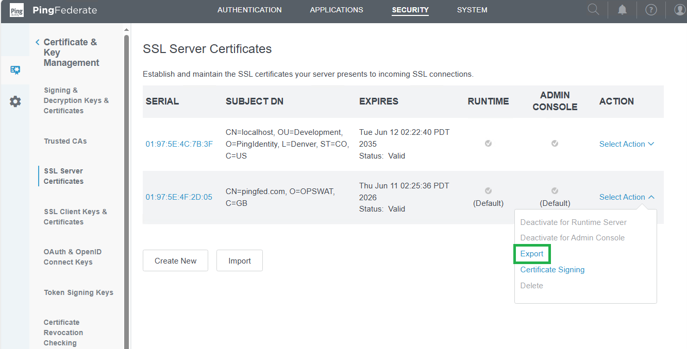Viewport: 687px width, 349px height.
Task: Expand Select Action for localhost certificate
Action: (x=627, y=144)
